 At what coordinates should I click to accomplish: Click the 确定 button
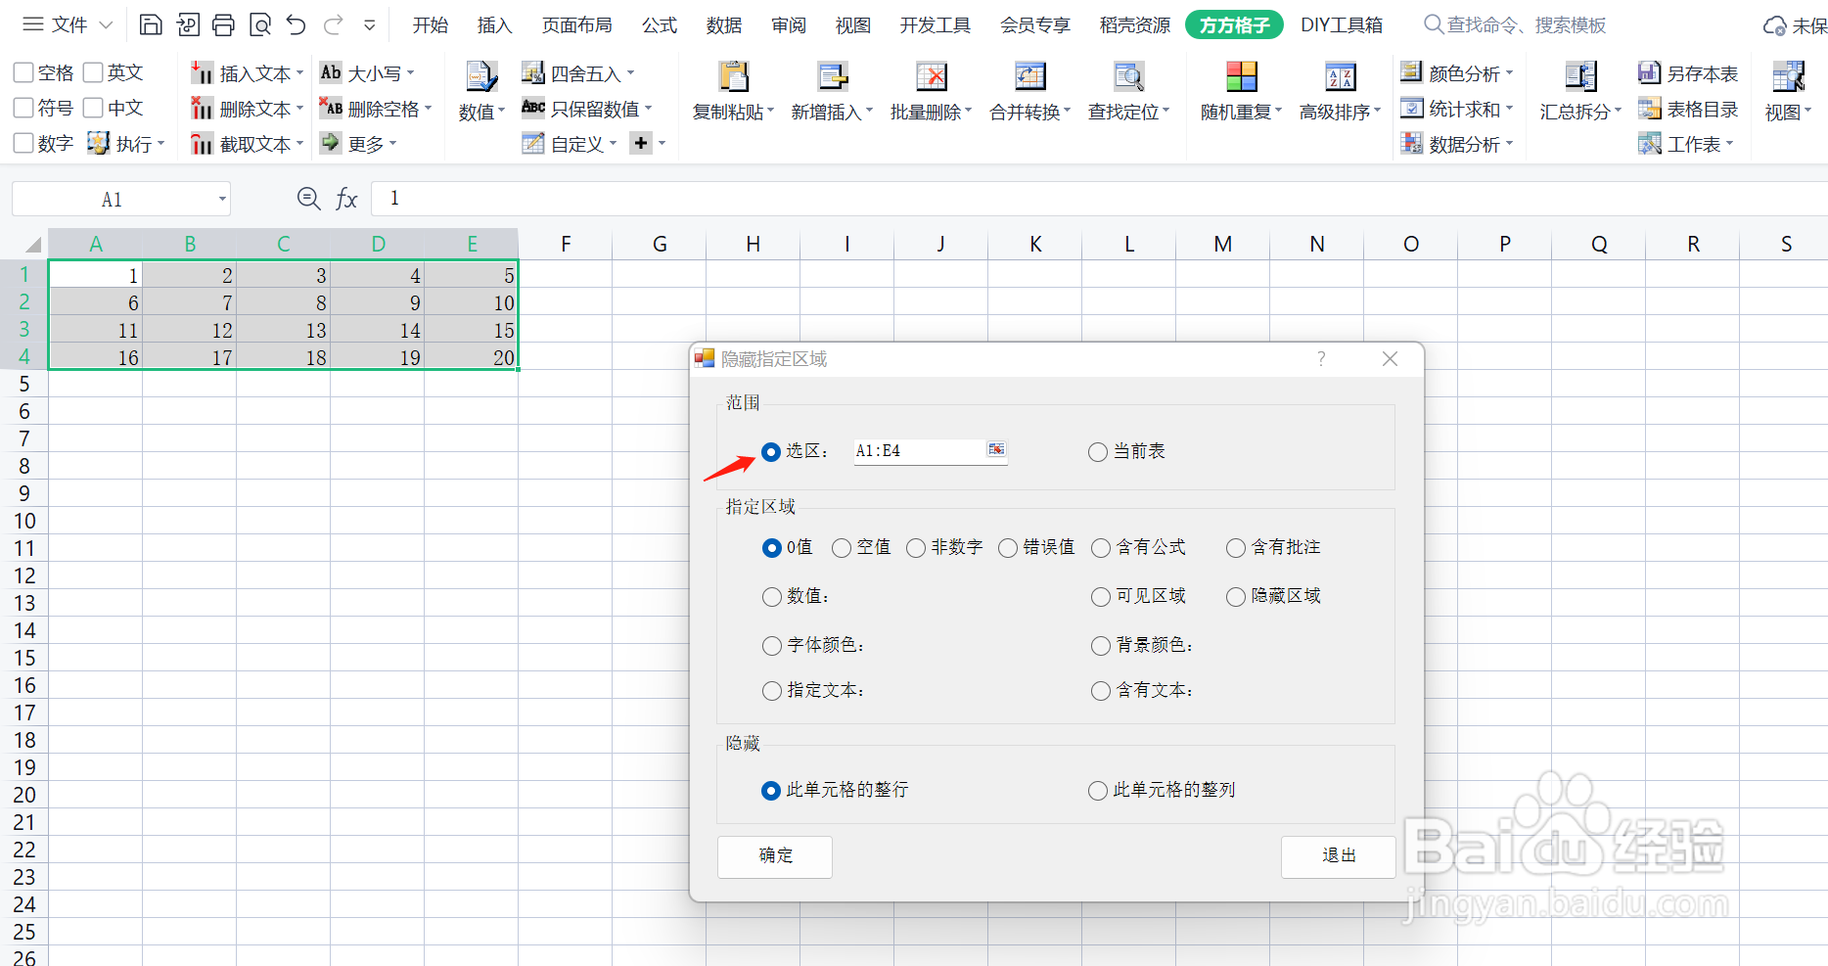click(x=775, y=856)
